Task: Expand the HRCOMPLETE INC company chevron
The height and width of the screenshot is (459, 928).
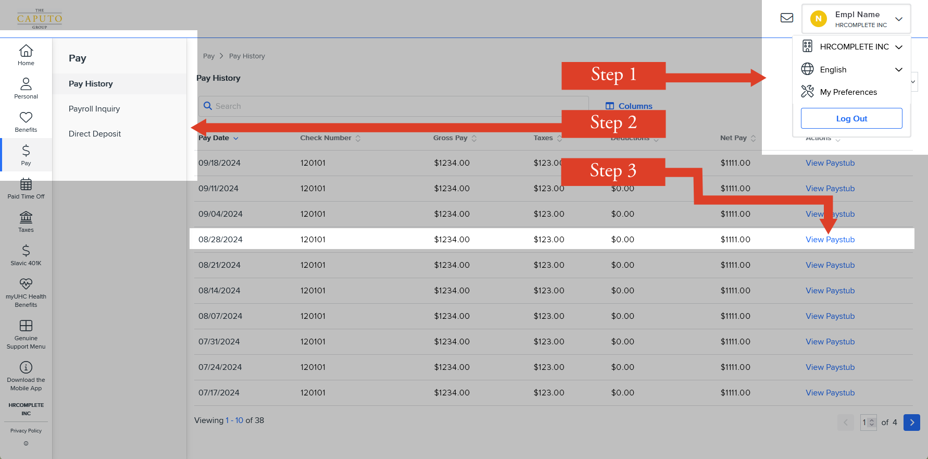Action: pyautogui.click(x=898, y=47)
